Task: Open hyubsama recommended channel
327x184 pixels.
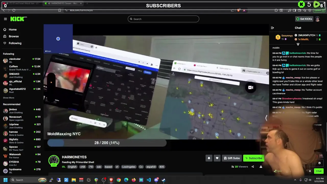Action: [22, 171]
